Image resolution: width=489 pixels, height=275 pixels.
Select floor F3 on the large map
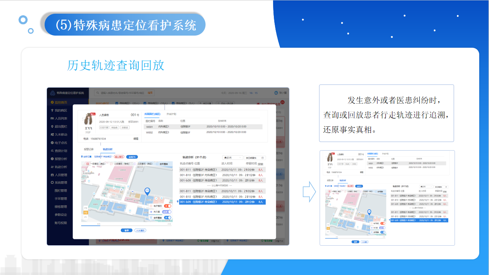86,208
